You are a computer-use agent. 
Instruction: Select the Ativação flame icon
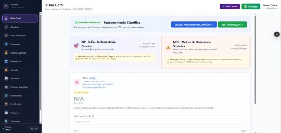click(6, 70)
